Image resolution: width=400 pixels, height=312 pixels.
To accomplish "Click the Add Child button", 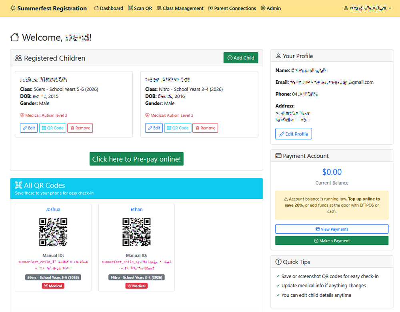I will [x=241, y=58].
